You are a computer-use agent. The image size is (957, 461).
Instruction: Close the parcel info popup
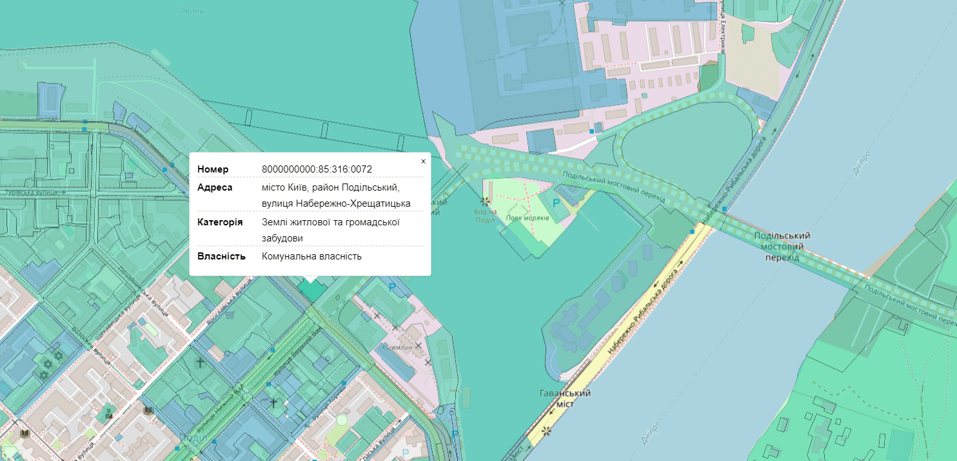click(x=423, y=161)
